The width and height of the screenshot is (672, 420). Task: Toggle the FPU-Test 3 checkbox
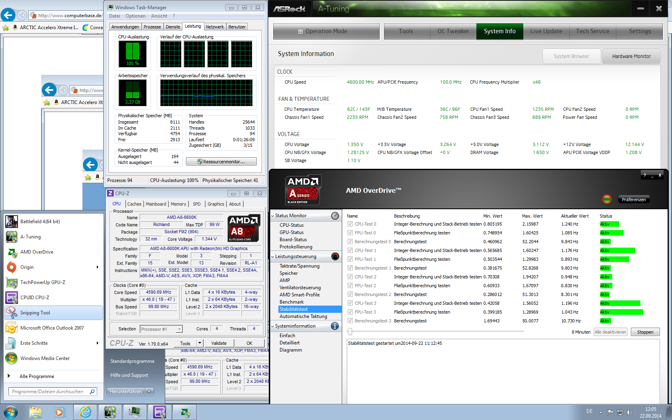(x=350, y=312)
